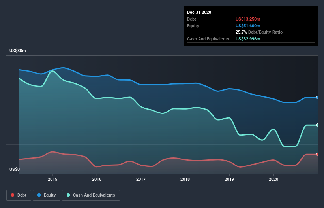Click the teal Cash endpoint marker
Screen dimensions: 324x208
[x=317, y=125]
